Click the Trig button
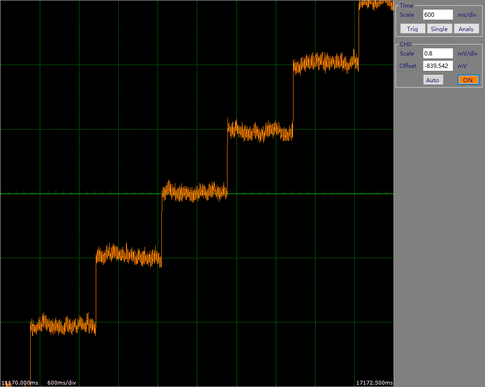 point(412,29)
